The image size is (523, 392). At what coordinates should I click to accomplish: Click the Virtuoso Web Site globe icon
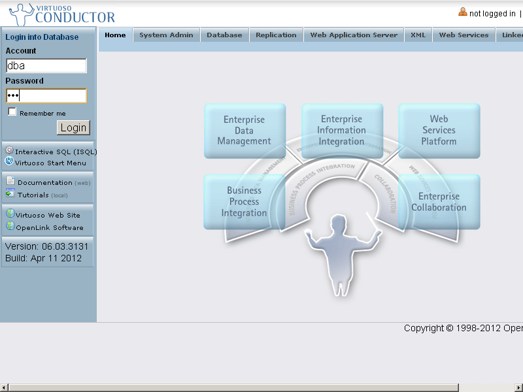pyautogui.click(x=10, y=214)
